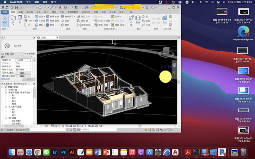Pick the Door tool in Build panel
The width and height of the screenshot is (255, 159).
[x=20, y=18]
